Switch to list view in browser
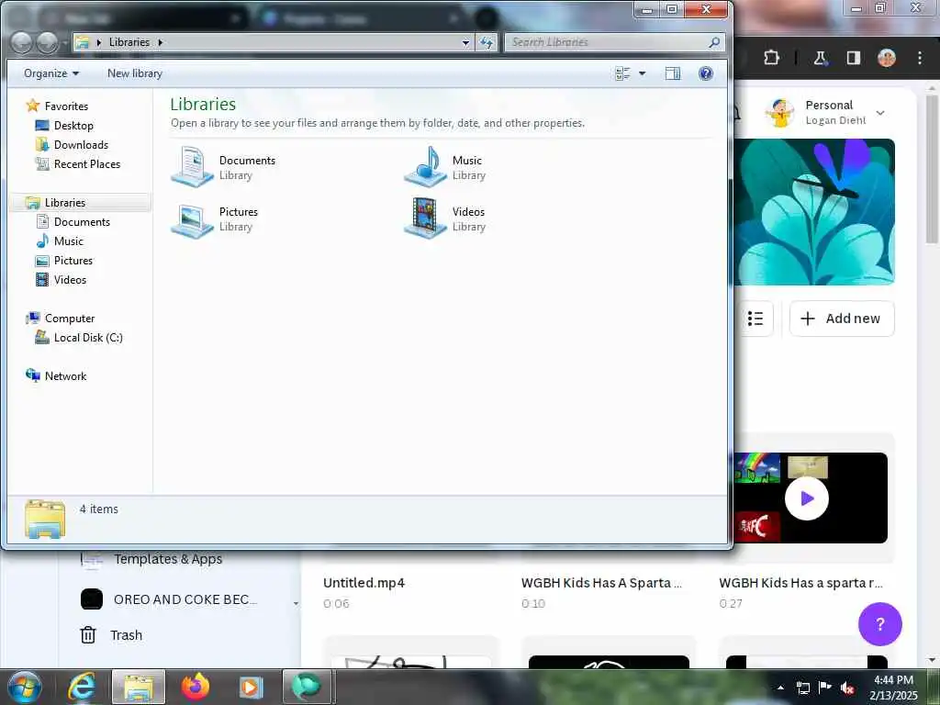 [755, 319]
